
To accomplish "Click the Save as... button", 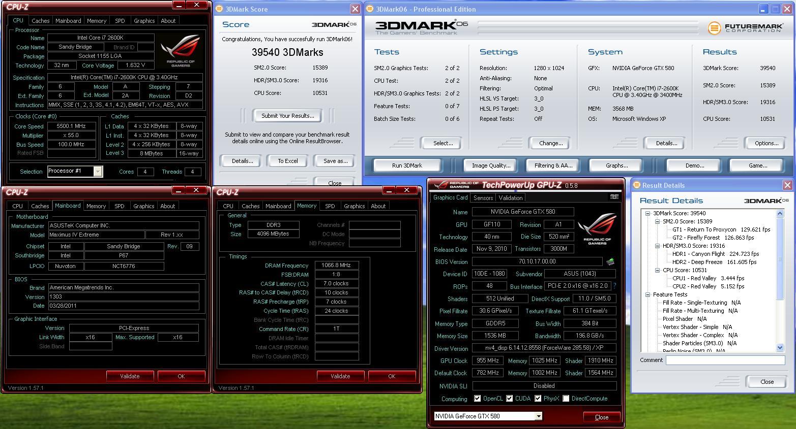I will 336,161.
